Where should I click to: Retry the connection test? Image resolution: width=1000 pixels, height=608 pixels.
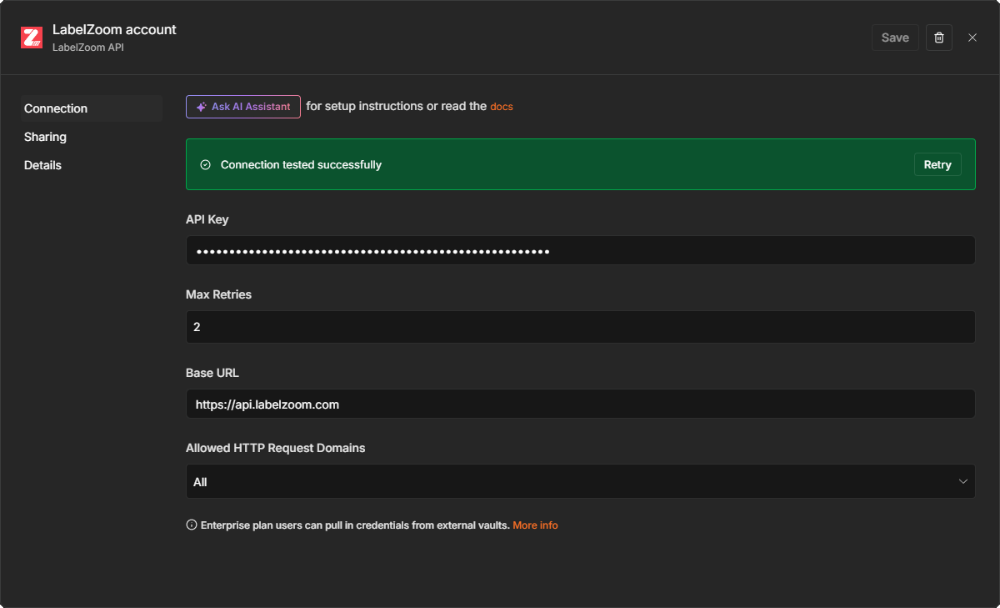(x=937, y=164)
